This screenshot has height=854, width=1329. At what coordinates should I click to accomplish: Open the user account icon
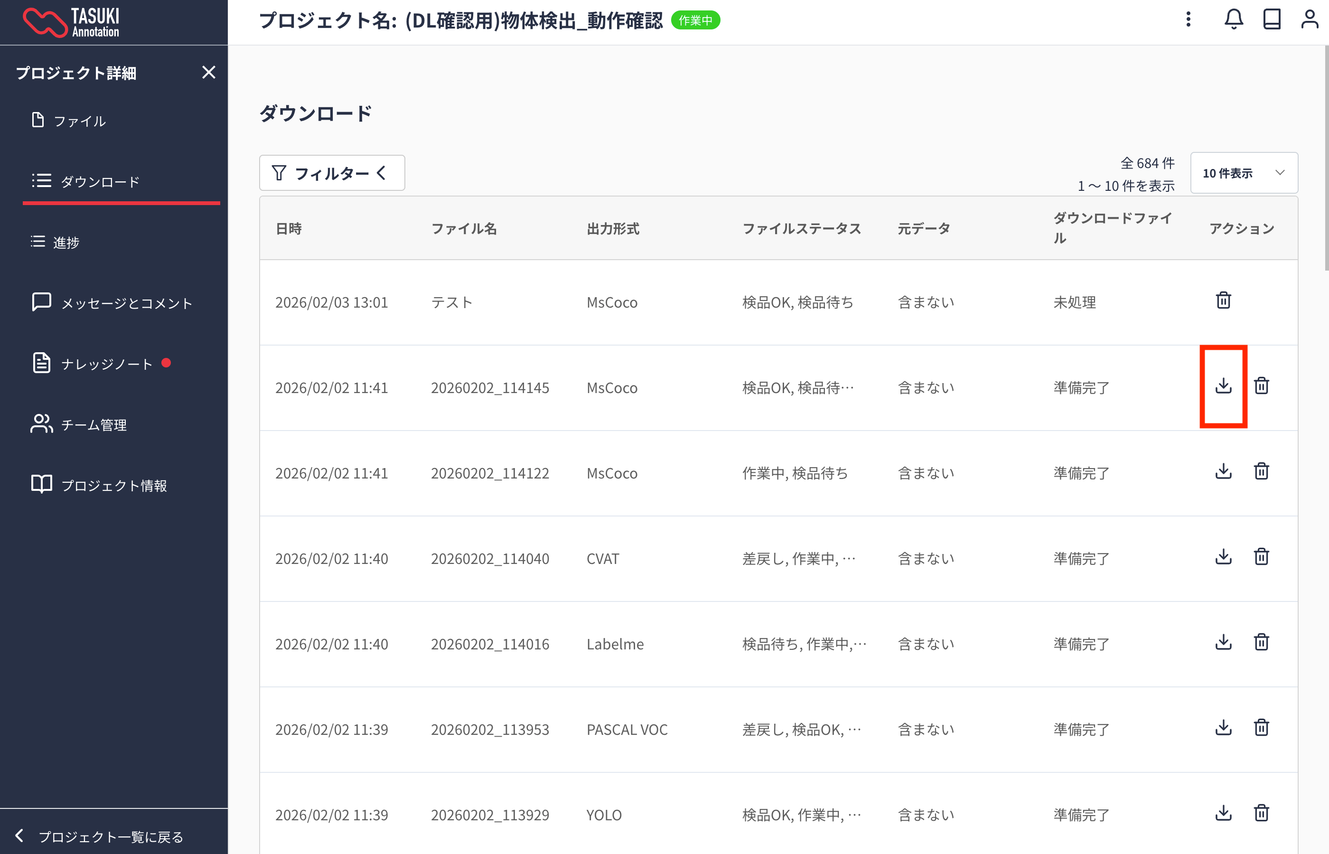coord(1309,20)
